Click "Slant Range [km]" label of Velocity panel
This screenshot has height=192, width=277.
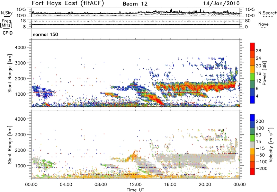(10, 145)
